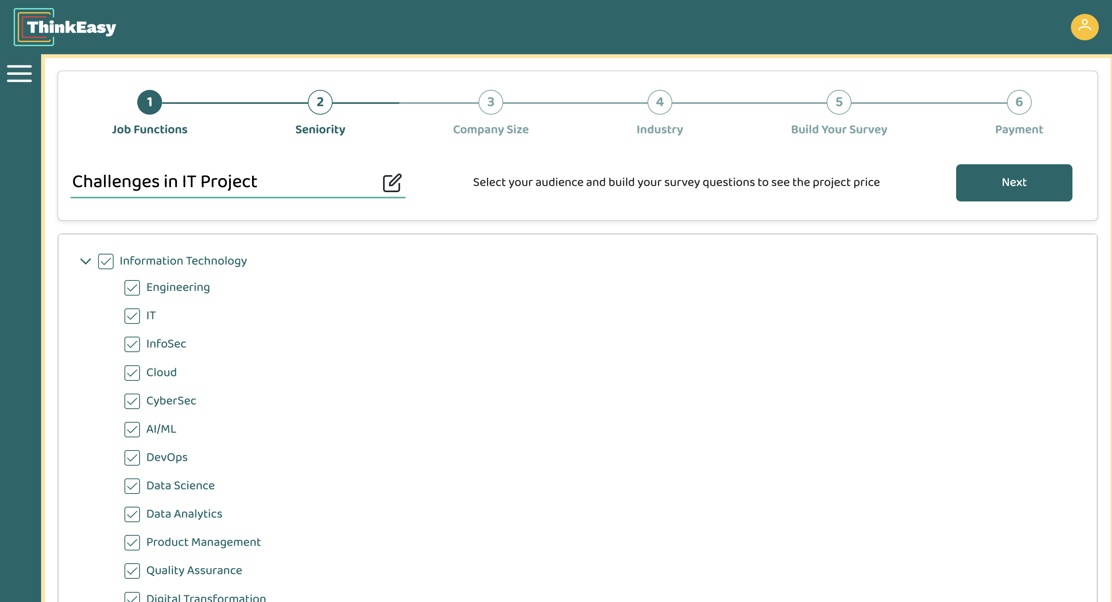Image resolution: width=1112 pixels, height=602 pixels.
Task: Click the ThinkEasy logo
Action: click(65, 27)
